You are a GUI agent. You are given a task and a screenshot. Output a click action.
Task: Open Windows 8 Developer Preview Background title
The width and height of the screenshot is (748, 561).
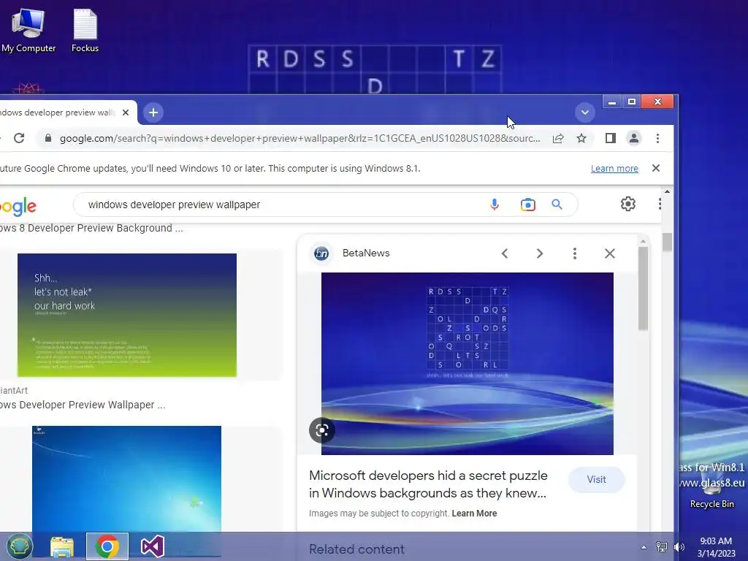point(91,228)
